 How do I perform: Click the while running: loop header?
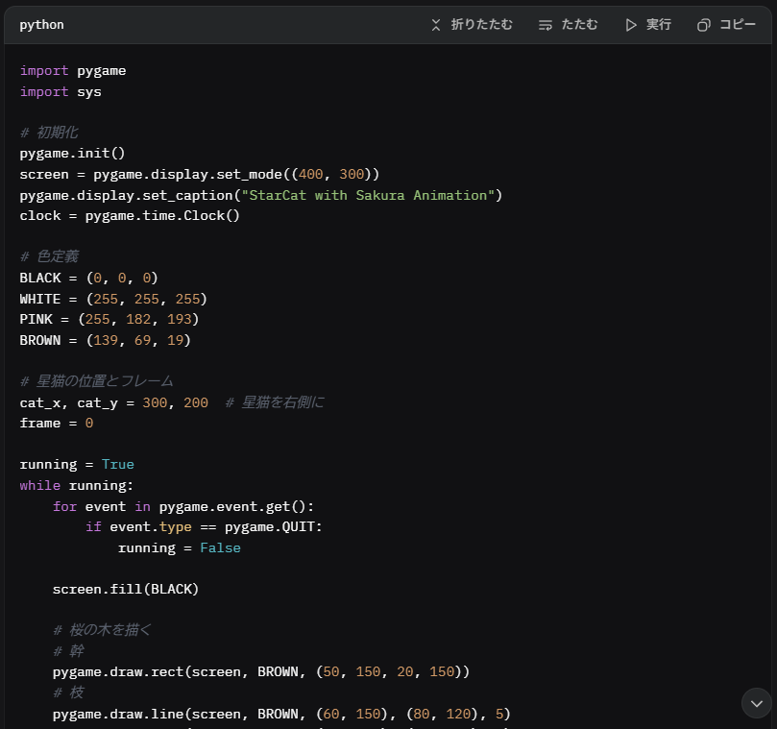coord(77,485)
